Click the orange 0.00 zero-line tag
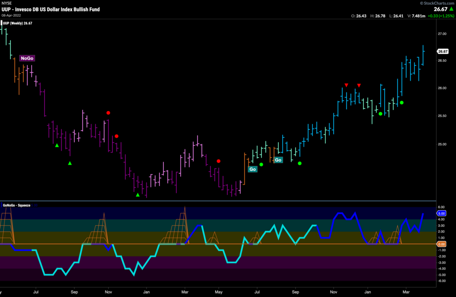The width and height of the screenshot is (456, 297). [441, 244]
